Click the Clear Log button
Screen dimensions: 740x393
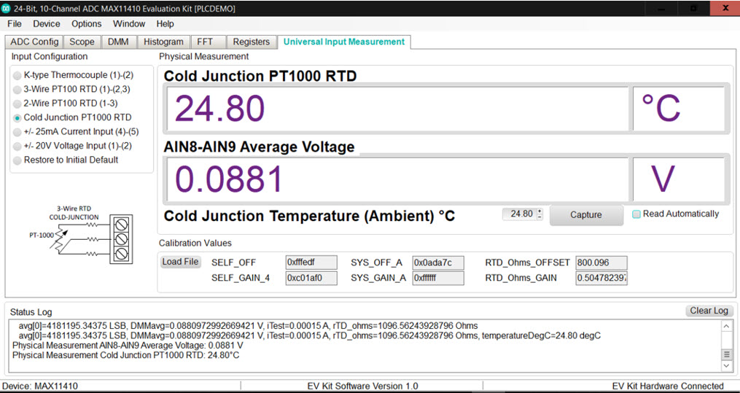[709, 311]
